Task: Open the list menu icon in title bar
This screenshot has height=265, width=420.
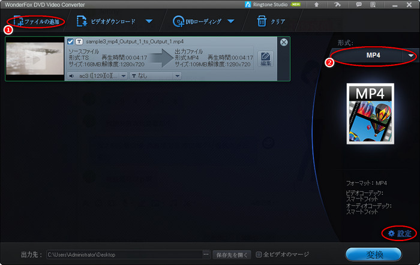Action: pyautogui.click(x=373, y=5)
